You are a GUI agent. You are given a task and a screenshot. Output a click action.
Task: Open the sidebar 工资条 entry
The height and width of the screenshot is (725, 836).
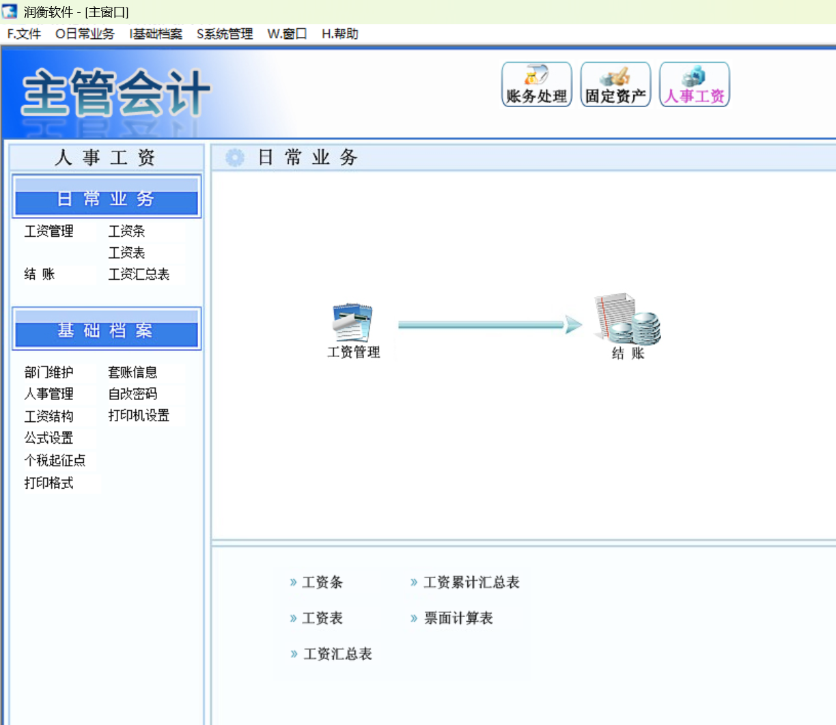[126, 231]
